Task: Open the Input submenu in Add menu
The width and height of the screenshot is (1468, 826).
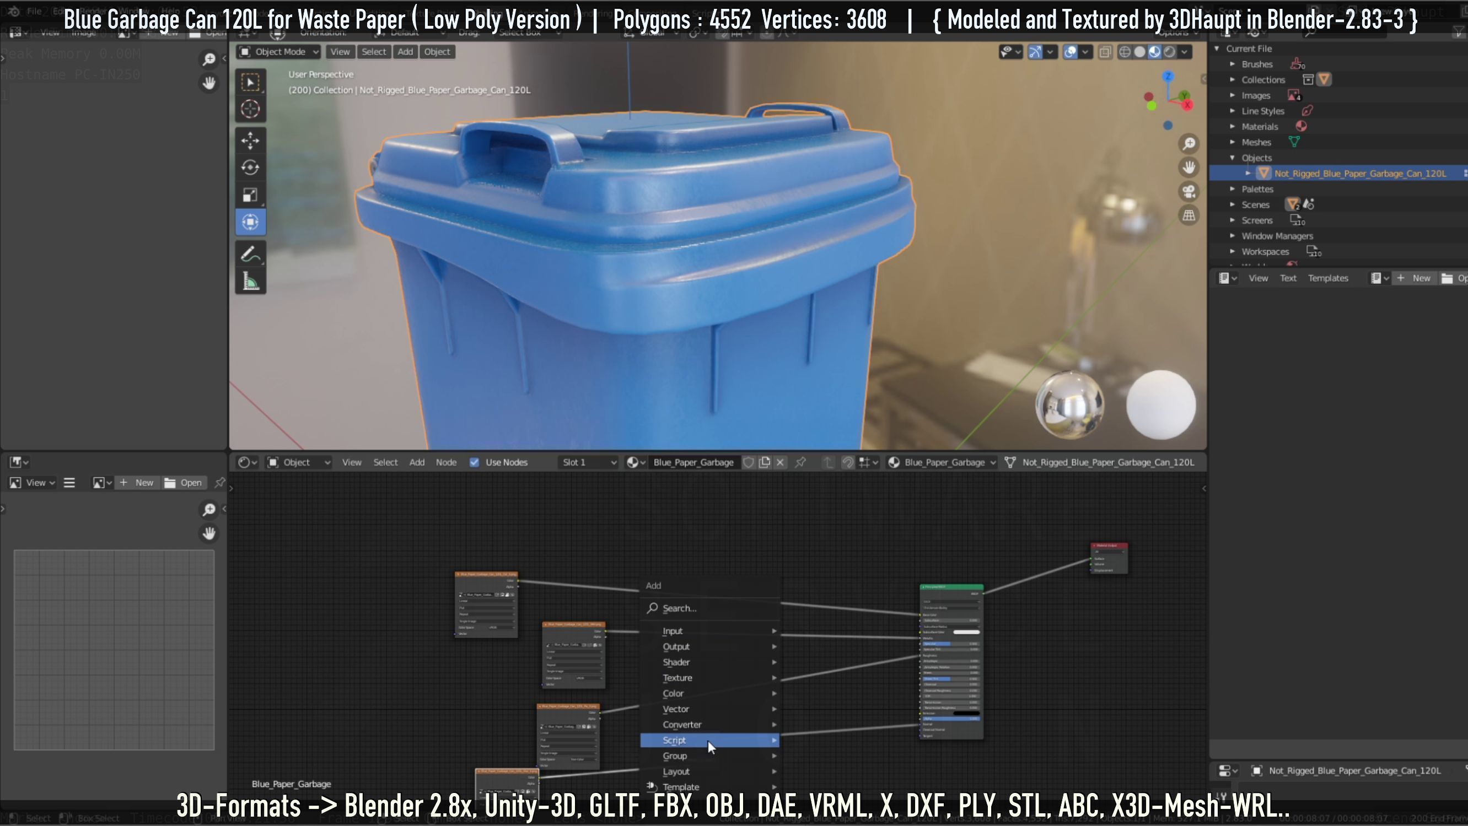Action: (709, 631)
